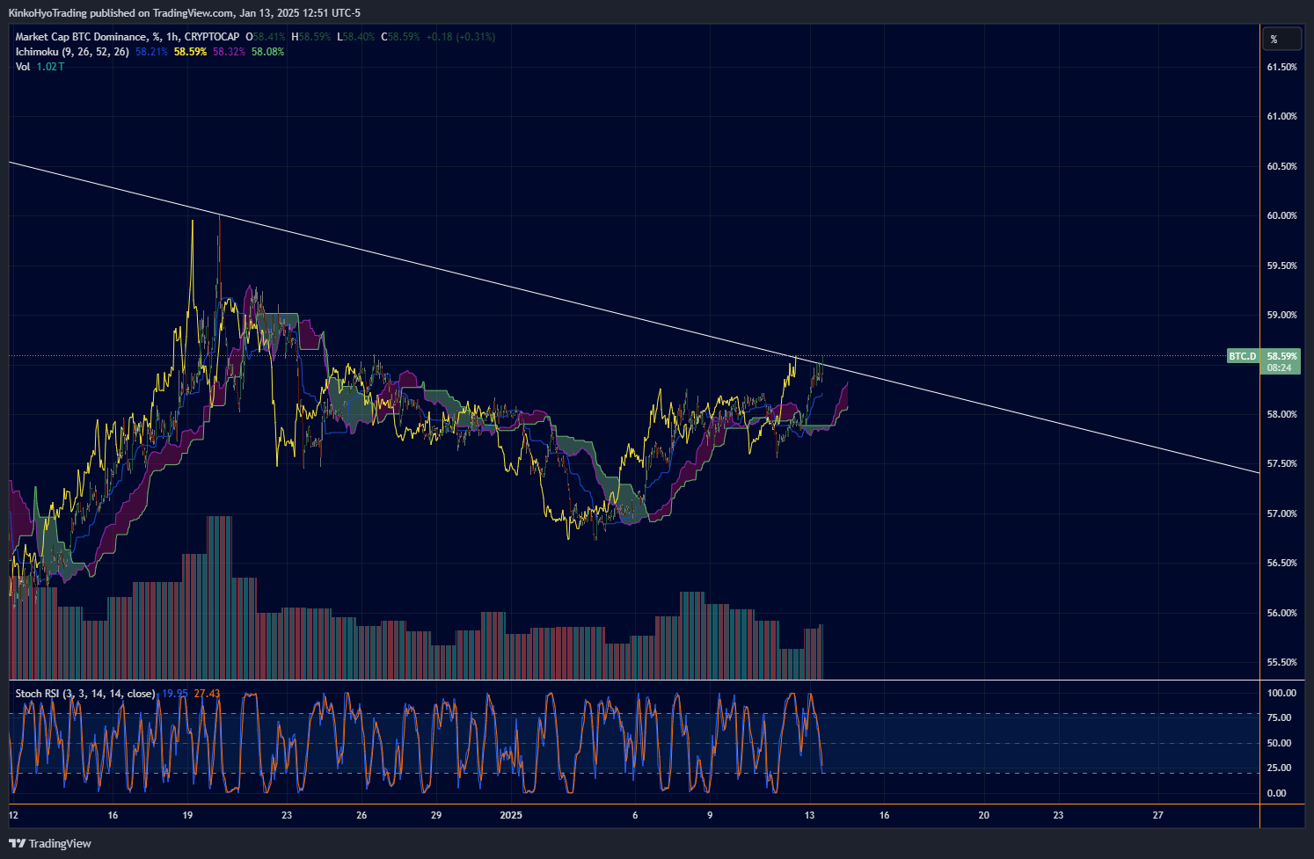Viewport: 1314px width, 859px height.
Task: Click date 27 on the time axis
Action: [x=1157, y=815]
